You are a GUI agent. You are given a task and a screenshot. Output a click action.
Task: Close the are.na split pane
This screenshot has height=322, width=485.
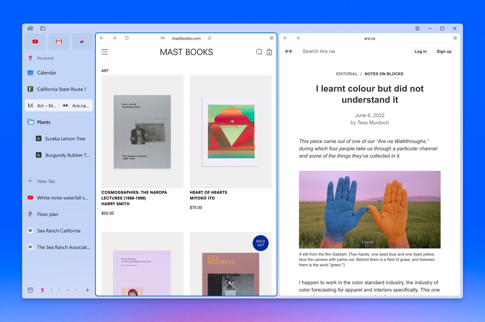(455, 38)
